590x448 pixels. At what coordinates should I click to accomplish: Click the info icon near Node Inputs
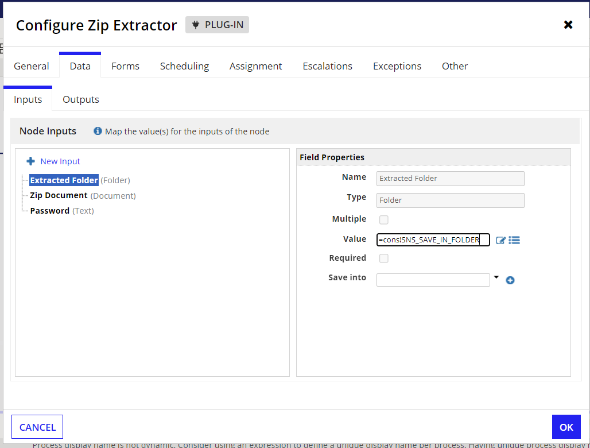[98, 131]
